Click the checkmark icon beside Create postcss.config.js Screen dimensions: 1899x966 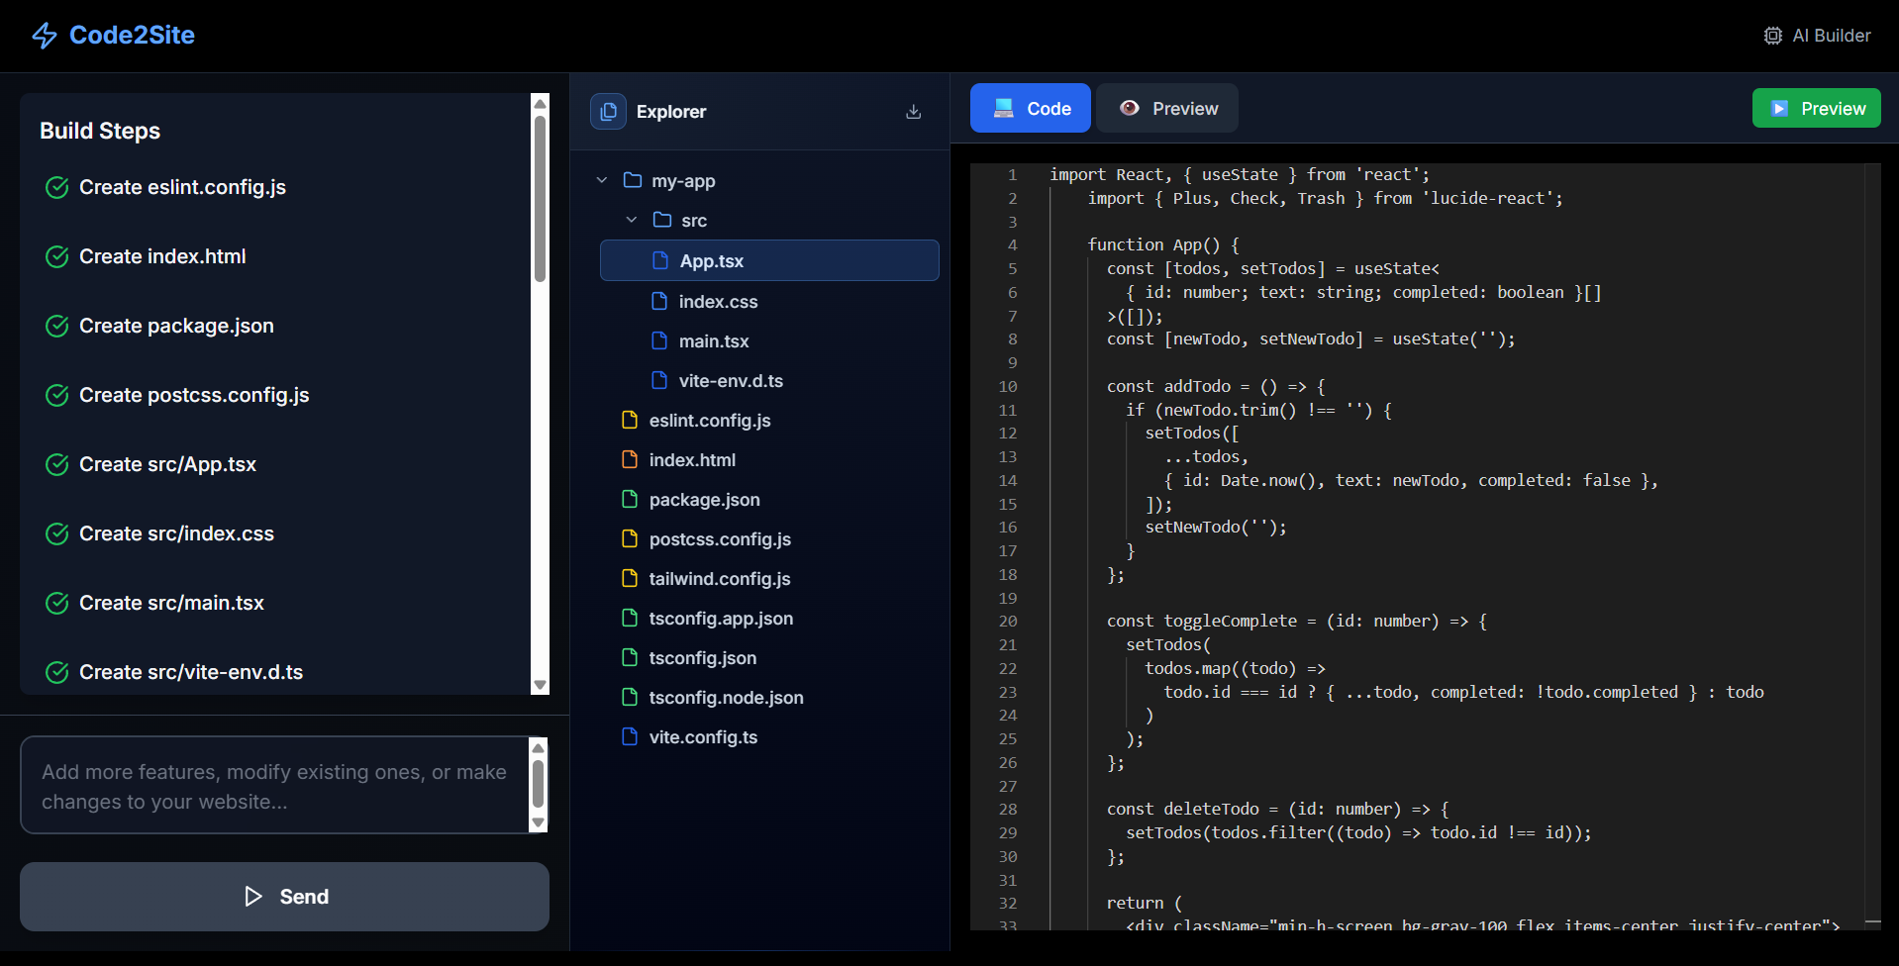click(x=57, y=395)
